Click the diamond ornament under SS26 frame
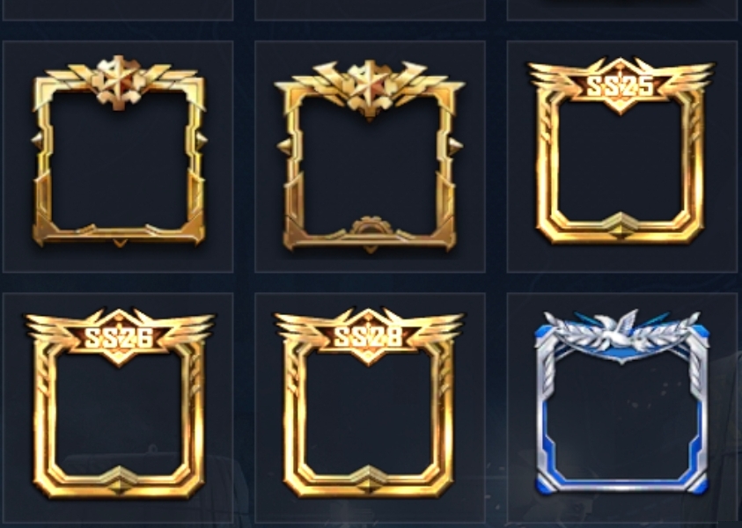The image size is (742, 528). [119, 483]
